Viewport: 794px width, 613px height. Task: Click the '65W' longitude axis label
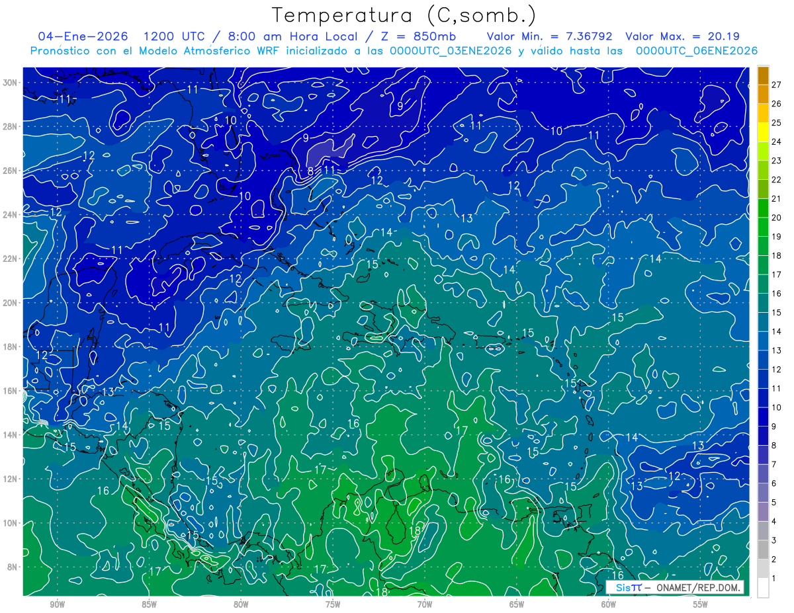[x=517, y=604]
